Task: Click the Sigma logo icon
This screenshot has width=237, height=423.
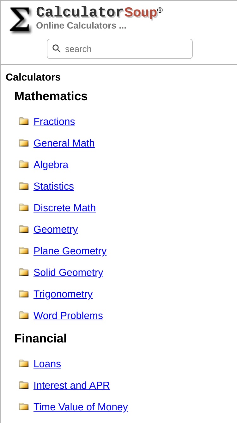Action: coord(20,20)
